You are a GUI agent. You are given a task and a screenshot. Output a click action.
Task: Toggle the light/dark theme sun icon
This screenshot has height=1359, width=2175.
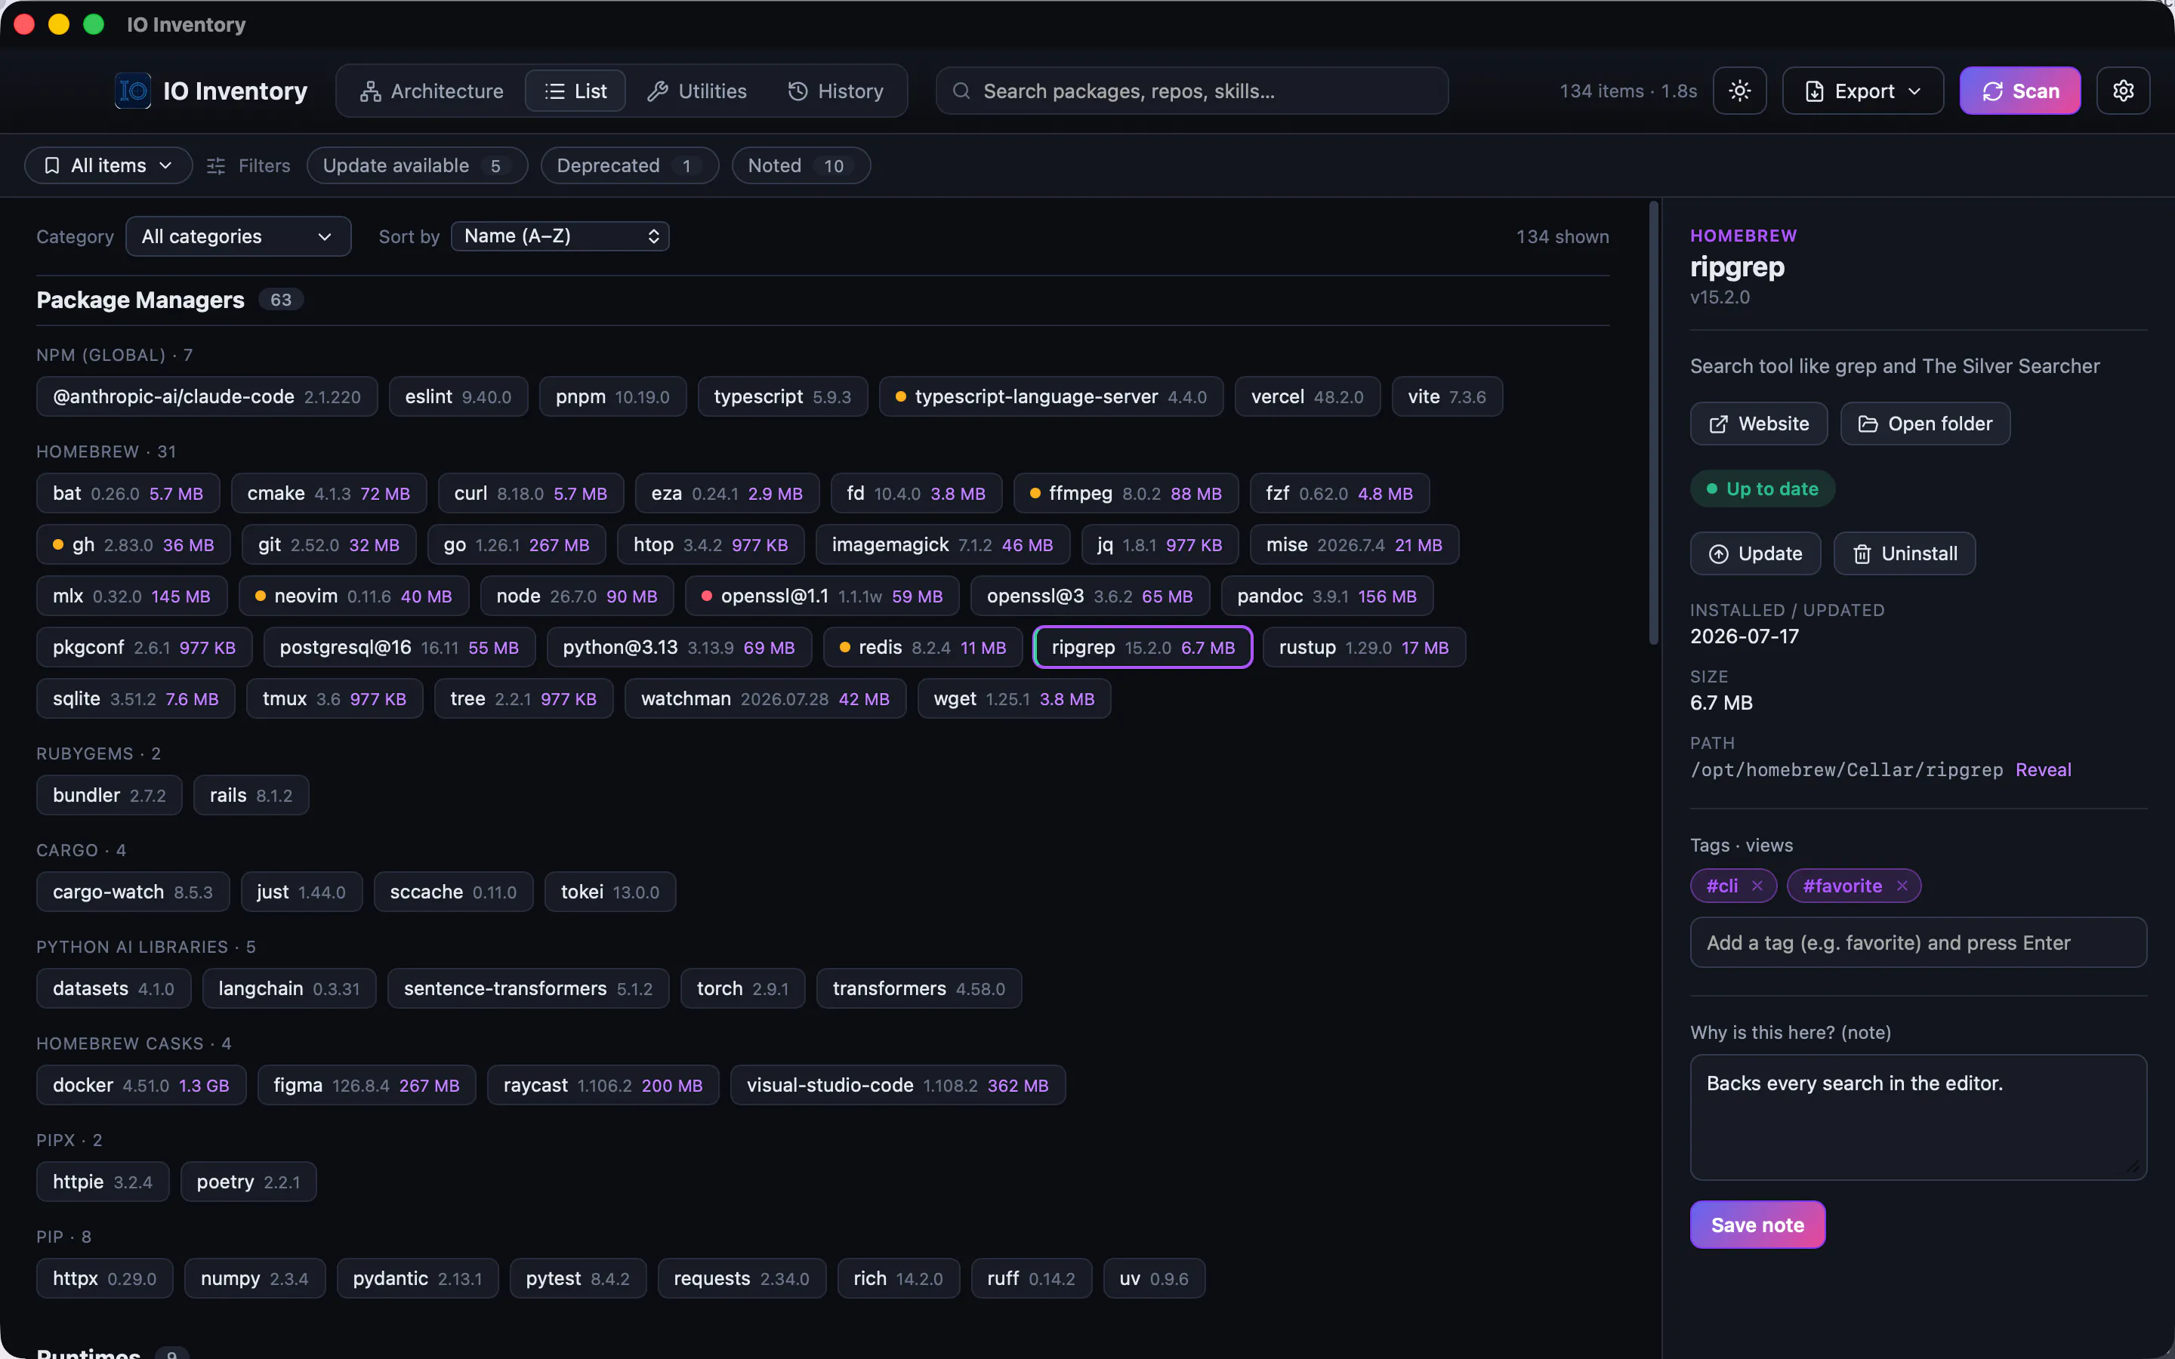(x=1739, y=91)
